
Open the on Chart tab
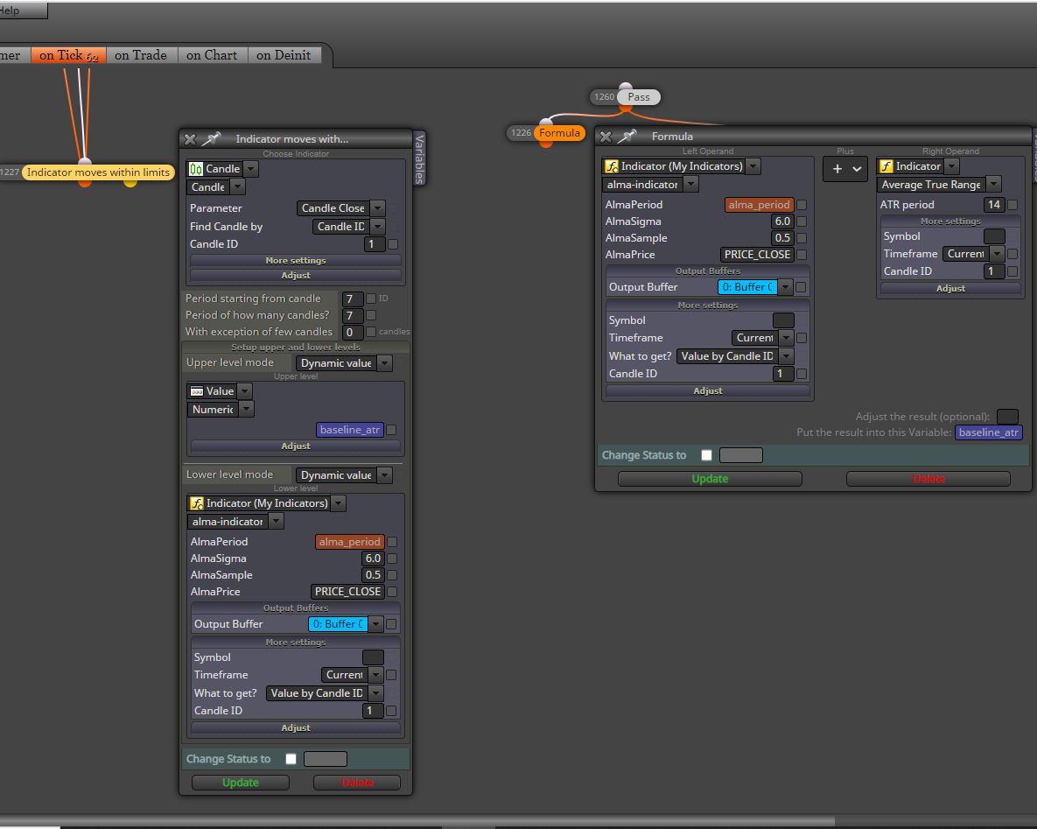pyautogui.click(x=212, y=55)
